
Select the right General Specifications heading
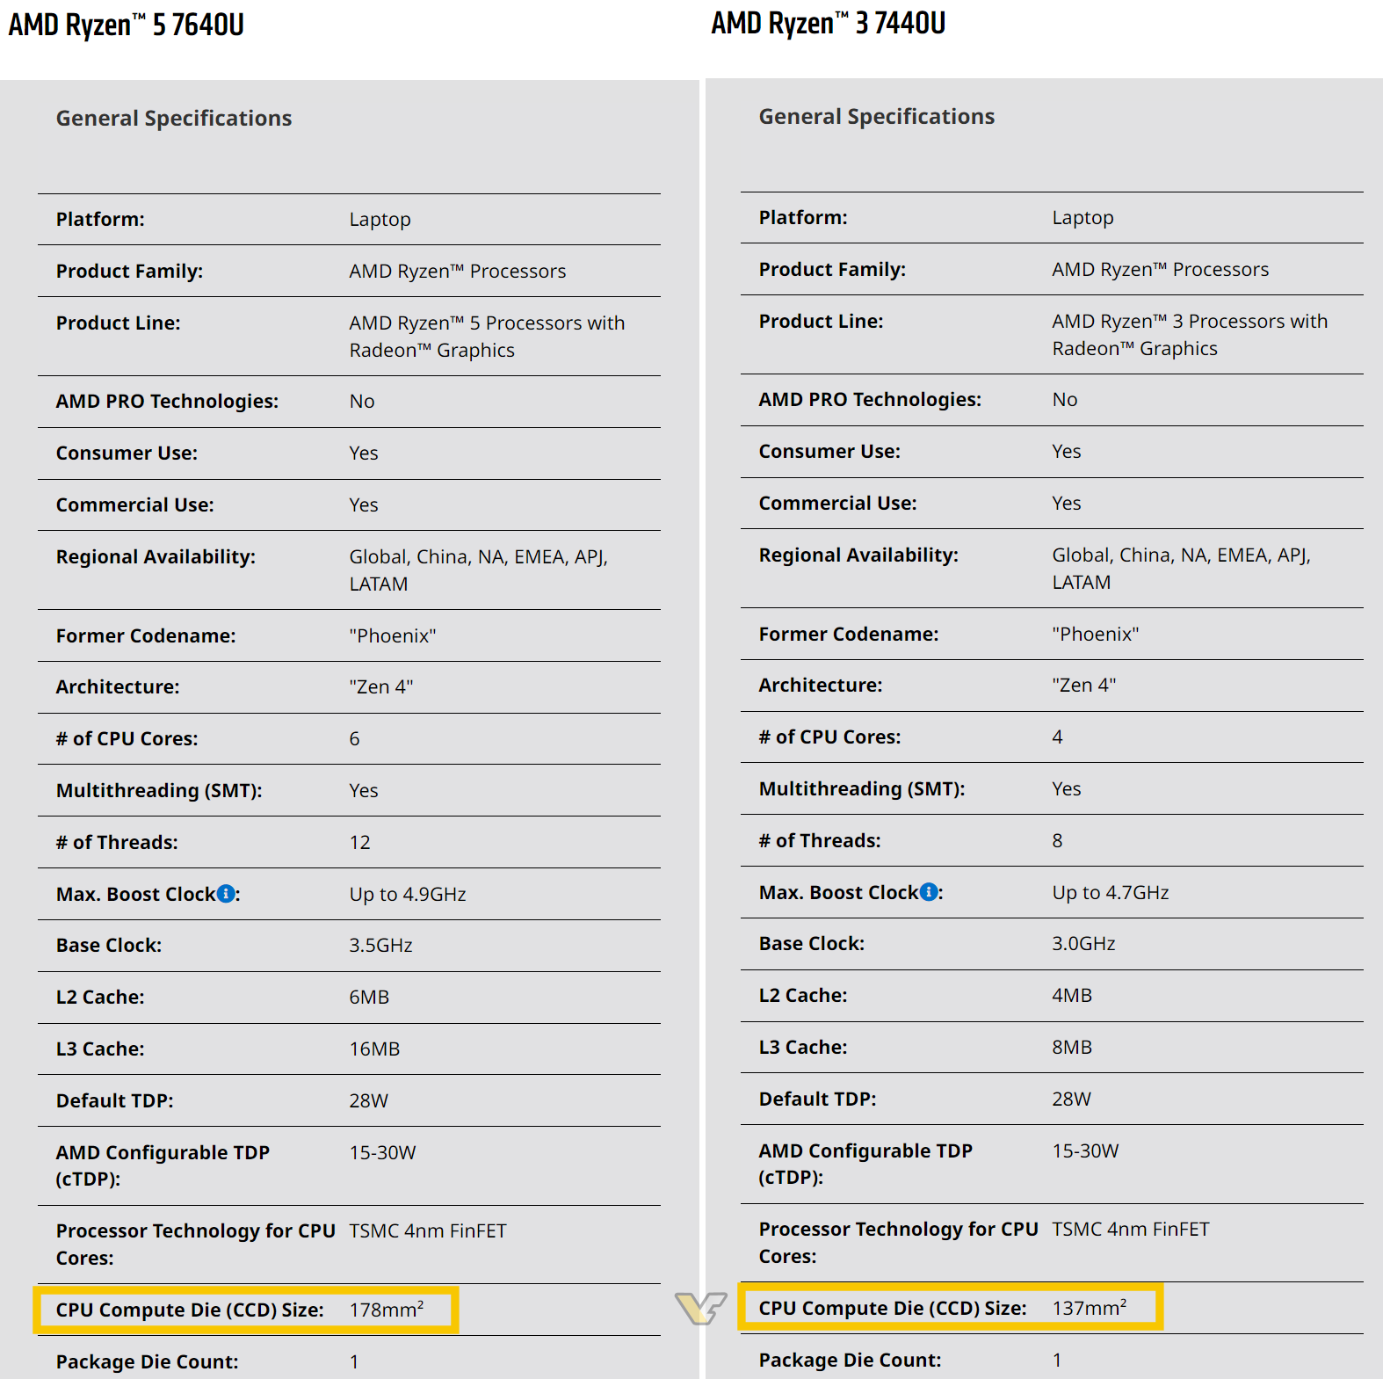pyautogui.click(x=877, y=116)
